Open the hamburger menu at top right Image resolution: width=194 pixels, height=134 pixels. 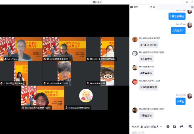tap(192, 7)
